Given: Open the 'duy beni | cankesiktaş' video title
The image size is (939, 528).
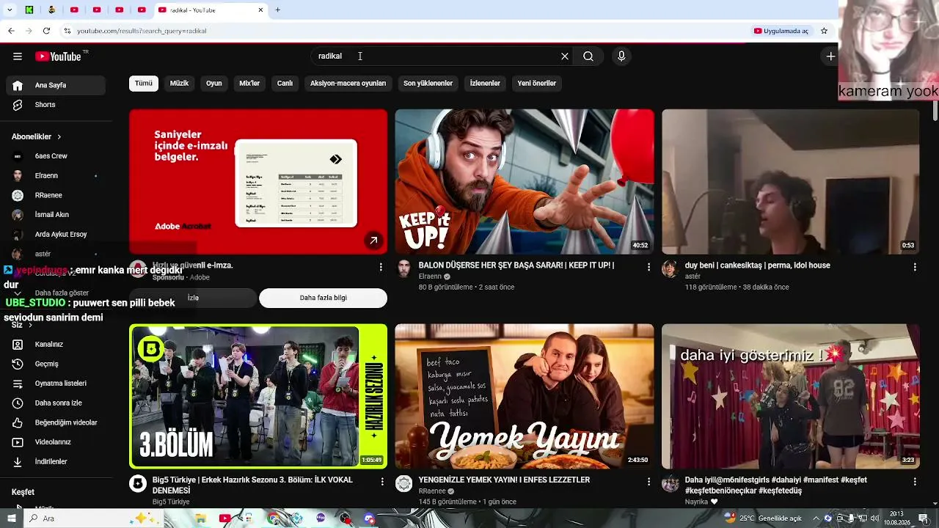Looking at the screenshot, I should [x=758, y=265].
